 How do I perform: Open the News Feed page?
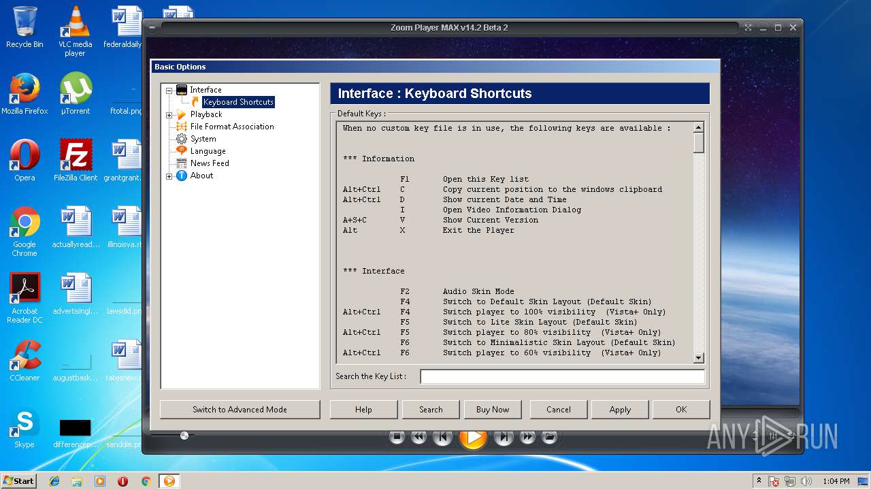point(210,163)
